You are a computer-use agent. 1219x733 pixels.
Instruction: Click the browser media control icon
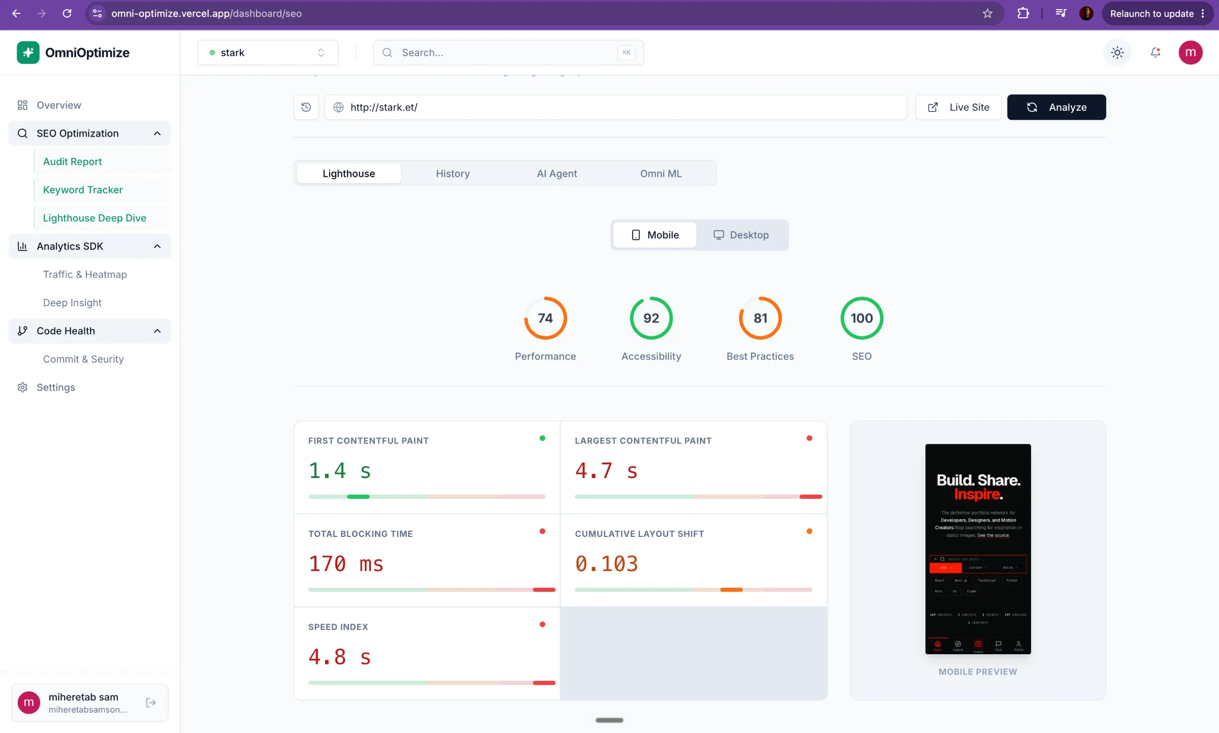point(1061,14)
